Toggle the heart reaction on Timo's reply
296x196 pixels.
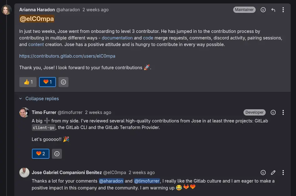[40, 154]
